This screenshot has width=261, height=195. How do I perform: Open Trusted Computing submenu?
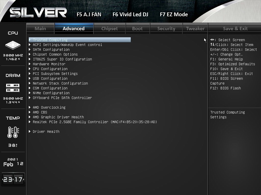(80, 40)
